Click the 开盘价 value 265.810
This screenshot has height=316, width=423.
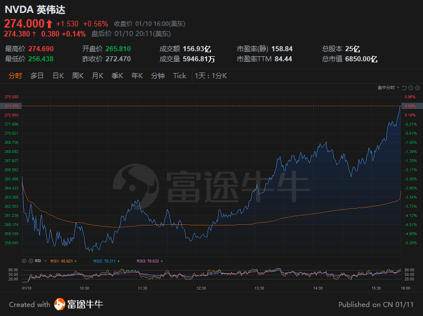coord(118,49)
